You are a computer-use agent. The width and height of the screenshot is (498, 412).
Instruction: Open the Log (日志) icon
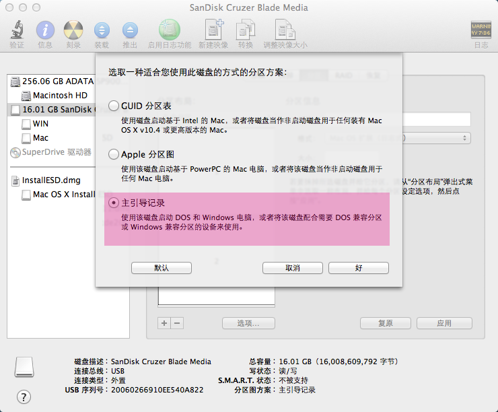click(481, 30)
